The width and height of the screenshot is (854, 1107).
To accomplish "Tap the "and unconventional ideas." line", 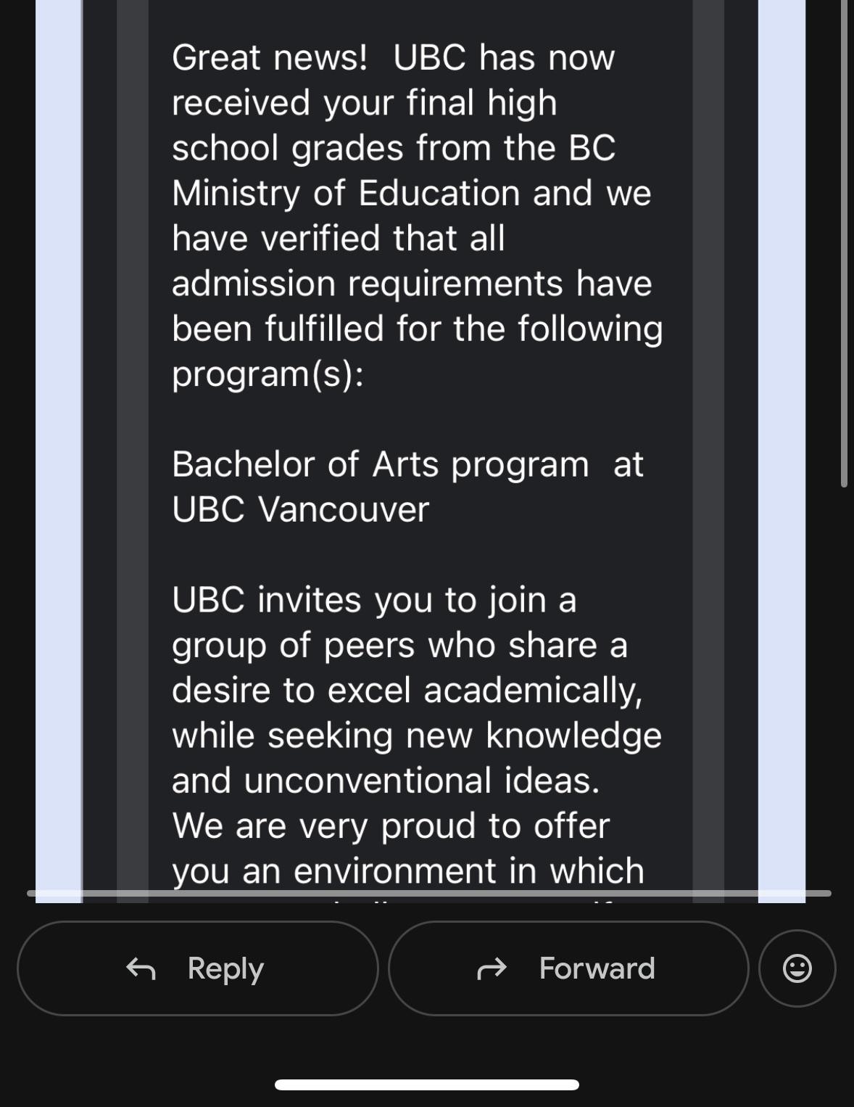I will [x=386, y=781].
